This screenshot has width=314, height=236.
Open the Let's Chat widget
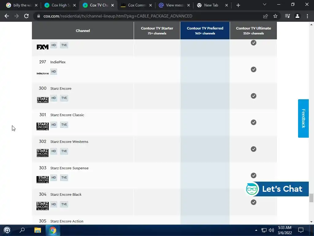coord(277,189)
